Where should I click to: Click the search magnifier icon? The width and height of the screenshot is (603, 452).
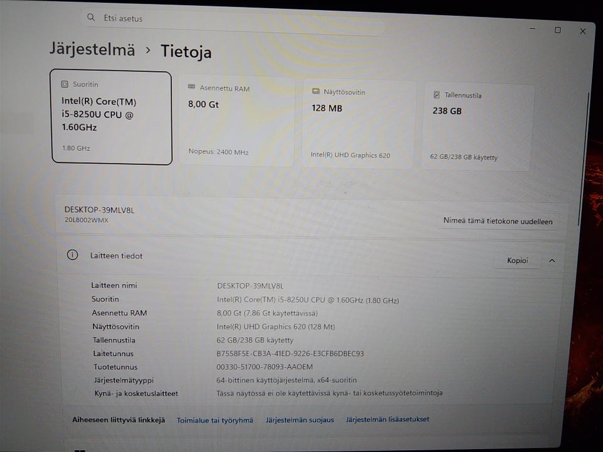point(91,17)
